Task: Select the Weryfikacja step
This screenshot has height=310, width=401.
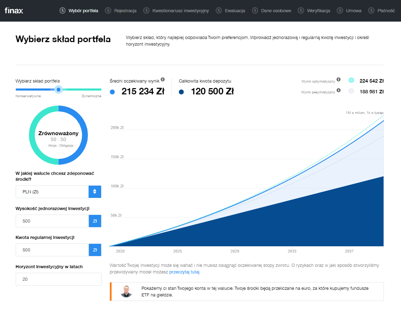Action: pos(318,10)
